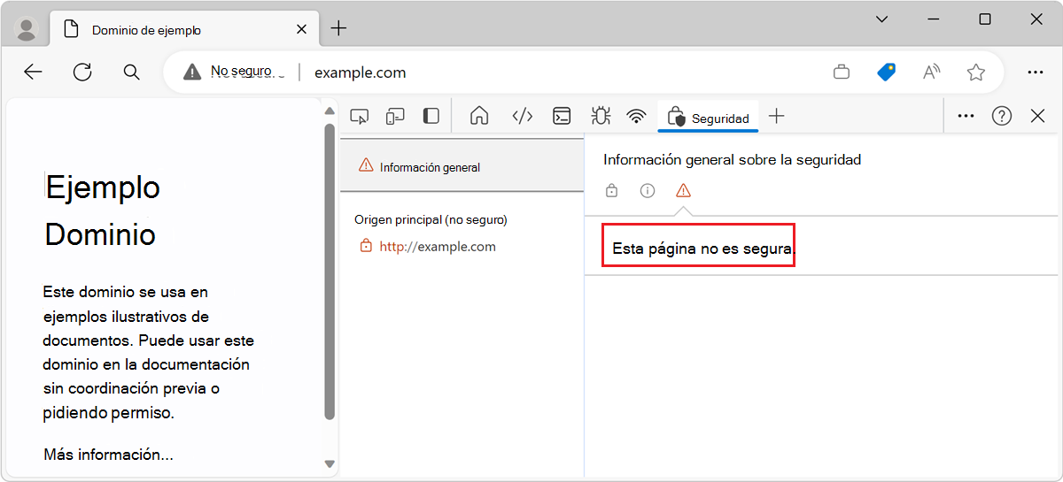Click the Ejemplo Dominio page heading

pyautogui.click(x=102, y=210)
